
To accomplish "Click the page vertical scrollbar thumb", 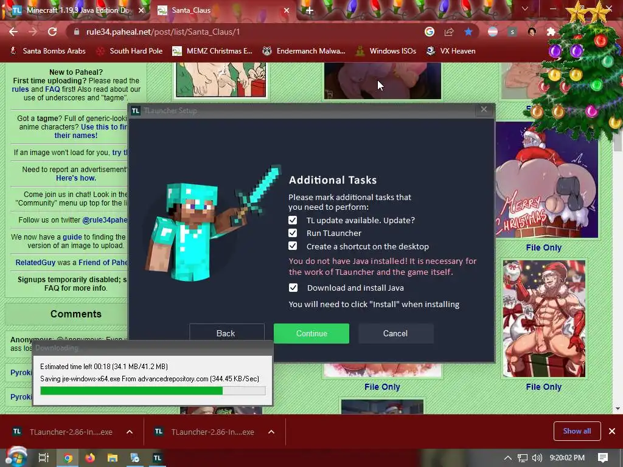I will 618,137.
